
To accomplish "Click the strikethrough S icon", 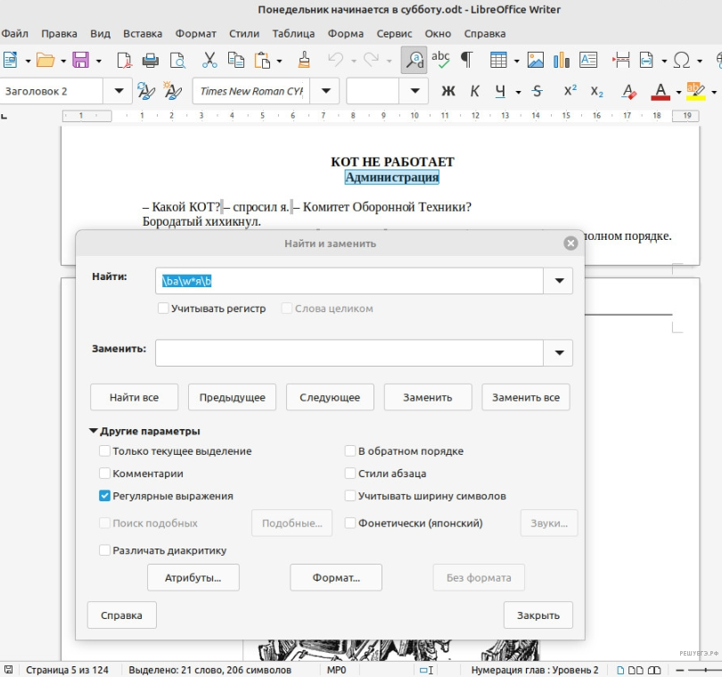I will click(537, 92).
